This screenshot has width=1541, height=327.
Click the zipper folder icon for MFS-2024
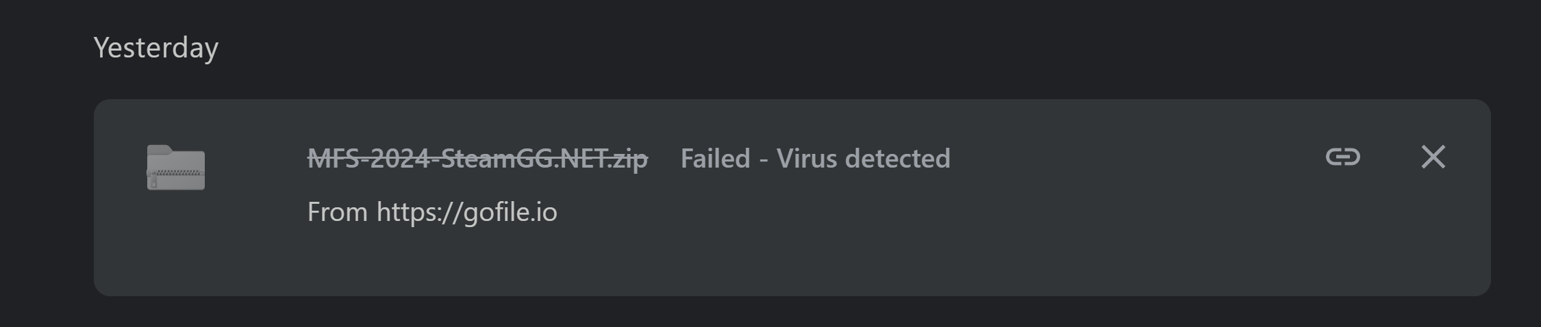176,168
